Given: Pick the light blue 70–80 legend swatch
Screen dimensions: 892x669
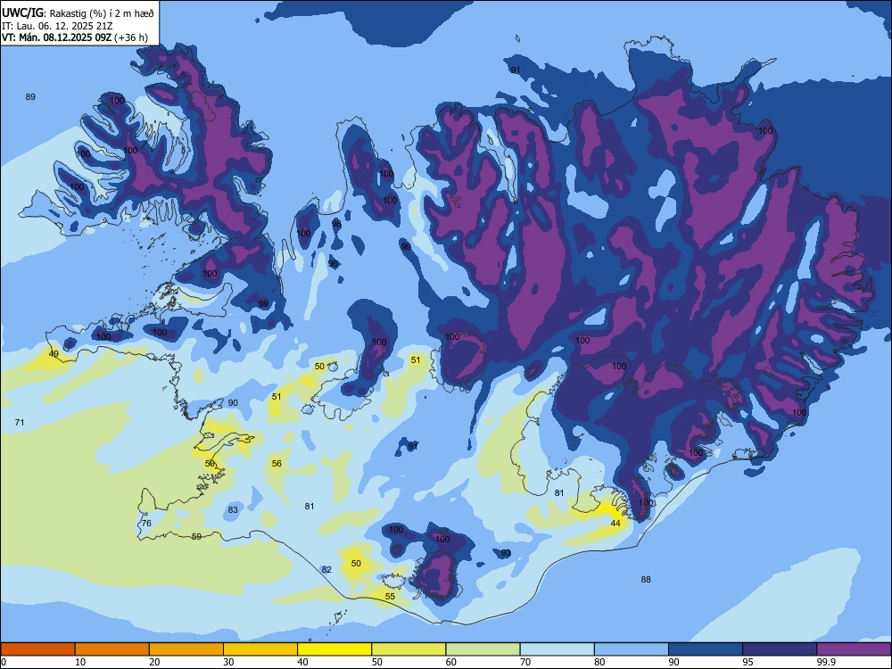Looking at the screenshot, I should (x=557, y=649).
